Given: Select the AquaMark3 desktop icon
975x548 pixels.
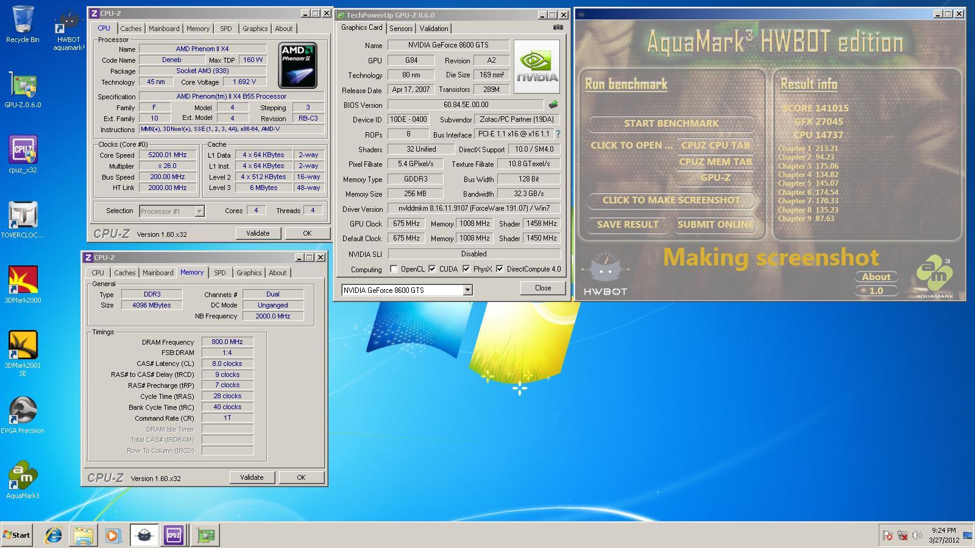Looking at the screenshot, I should pos(23,480).
